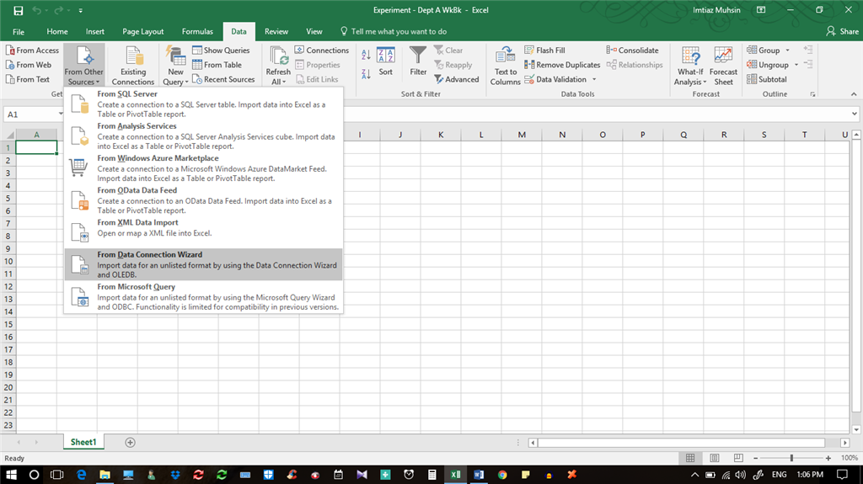Choose From Windows Azure Marketplace

click(204, 168)
